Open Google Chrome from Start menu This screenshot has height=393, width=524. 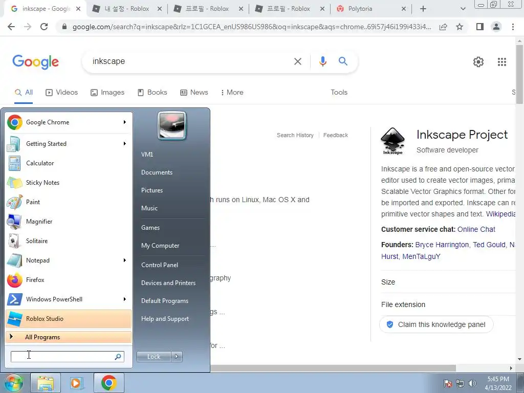coord(69,122)
